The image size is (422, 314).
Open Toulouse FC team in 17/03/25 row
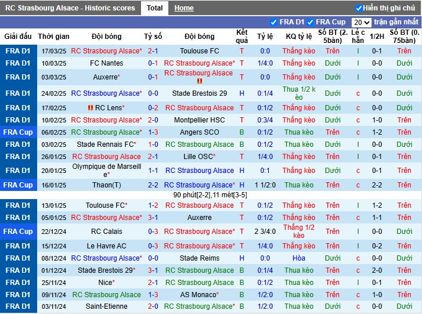[x=200, y=51]
